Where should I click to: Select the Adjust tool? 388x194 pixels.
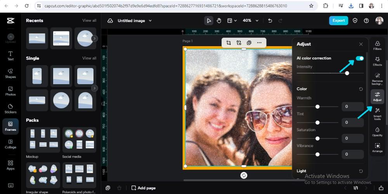(378, 96)
